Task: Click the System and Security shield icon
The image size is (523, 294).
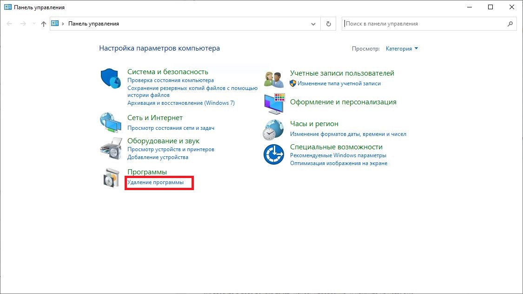Action: click(x=111, y=78)
